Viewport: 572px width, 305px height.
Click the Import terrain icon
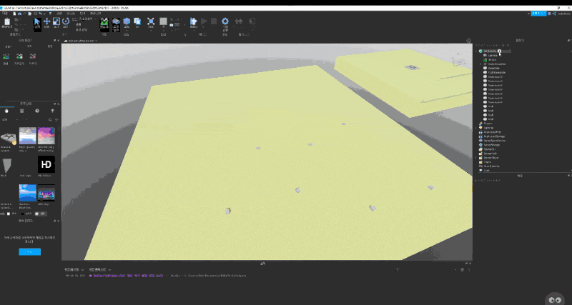click(19, 56)
